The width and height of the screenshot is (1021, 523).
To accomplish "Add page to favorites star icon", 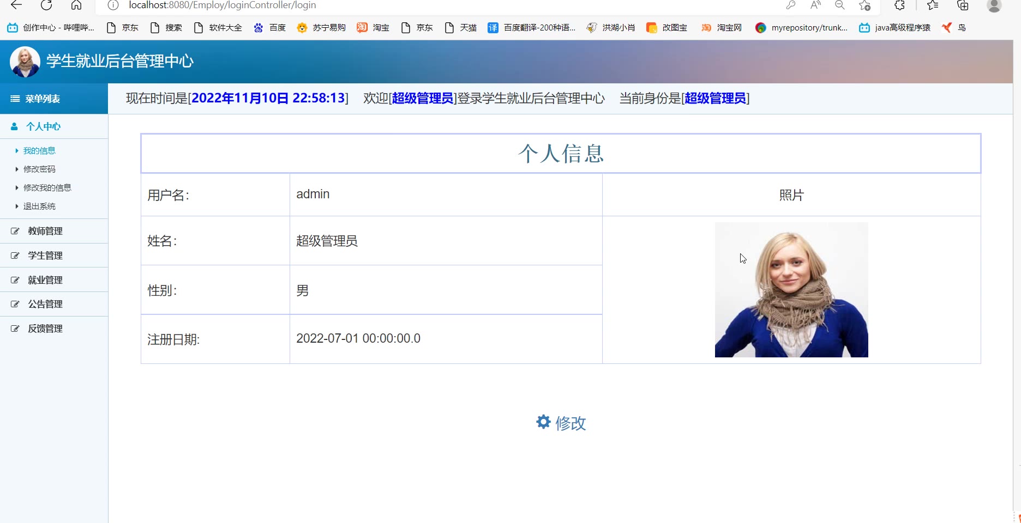I will (x=864, y=5).
